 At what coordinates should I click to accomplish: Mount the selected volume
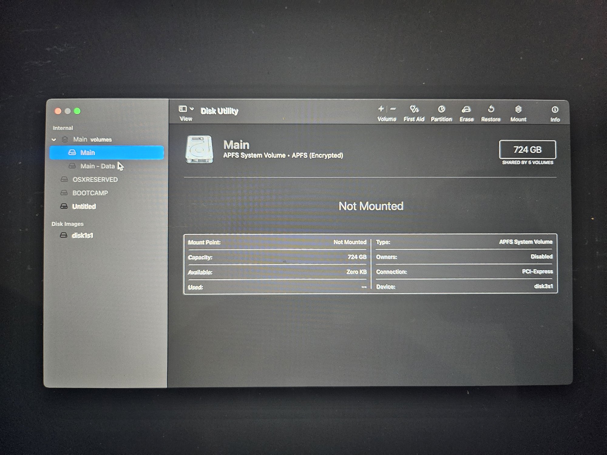pos(518,110)
